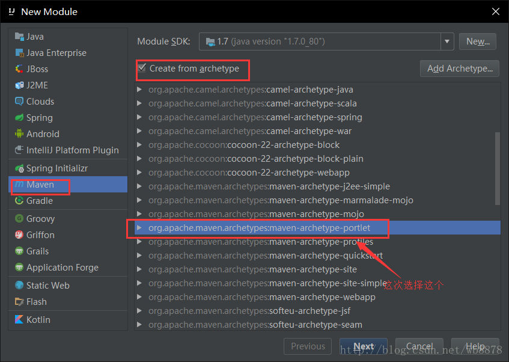The height and width of the screenshot is (362, 509).
Task: Select maven-archetype-site-simple row
Action: 317,283
